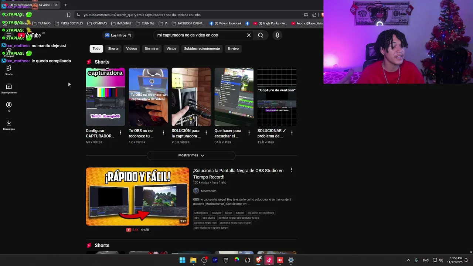Open the IA bookmarks folder
Screen dimensions: 473x266
(x=163, y=23)
